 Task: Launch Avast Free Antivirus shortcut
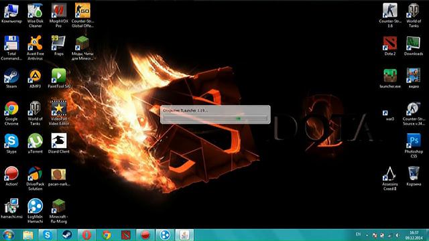[35, 48]
